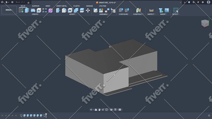This screenshot has height=119, width=212.
Task: Switch to the PLASTIC tab
Action: point(76,6)
